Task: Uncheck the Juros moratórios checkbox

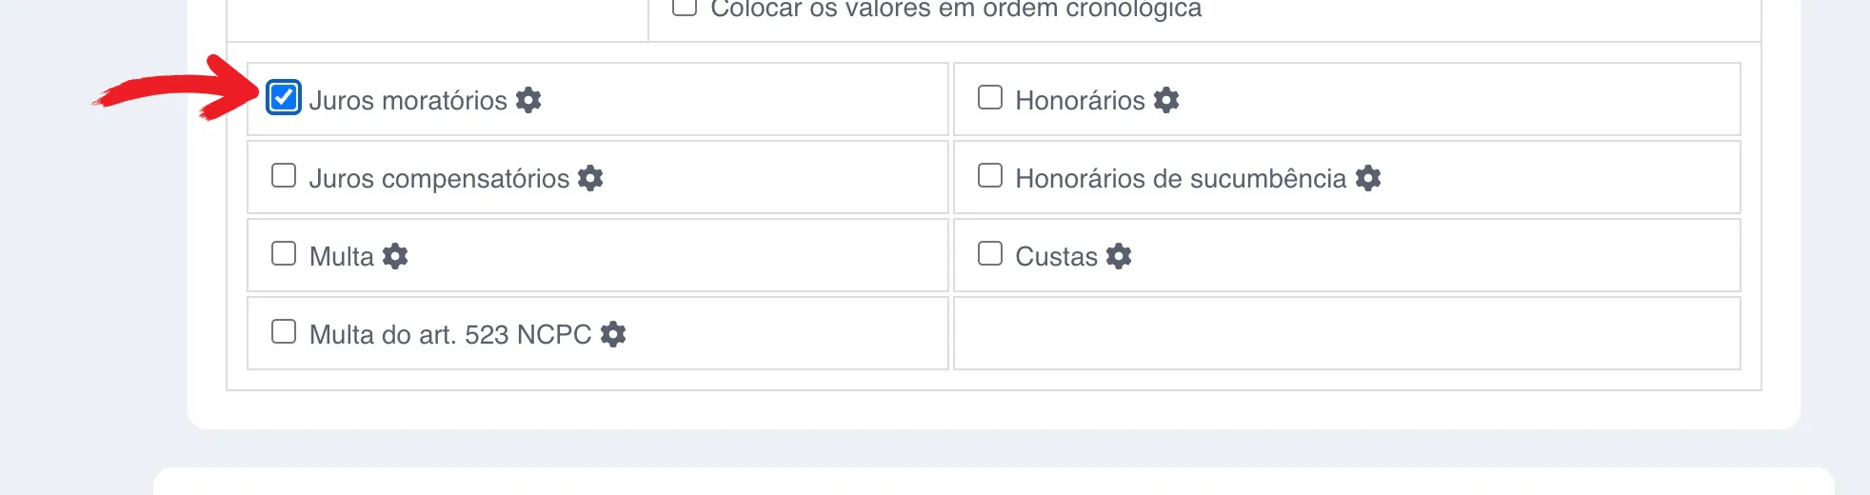Action: click(x=284, y=98)
